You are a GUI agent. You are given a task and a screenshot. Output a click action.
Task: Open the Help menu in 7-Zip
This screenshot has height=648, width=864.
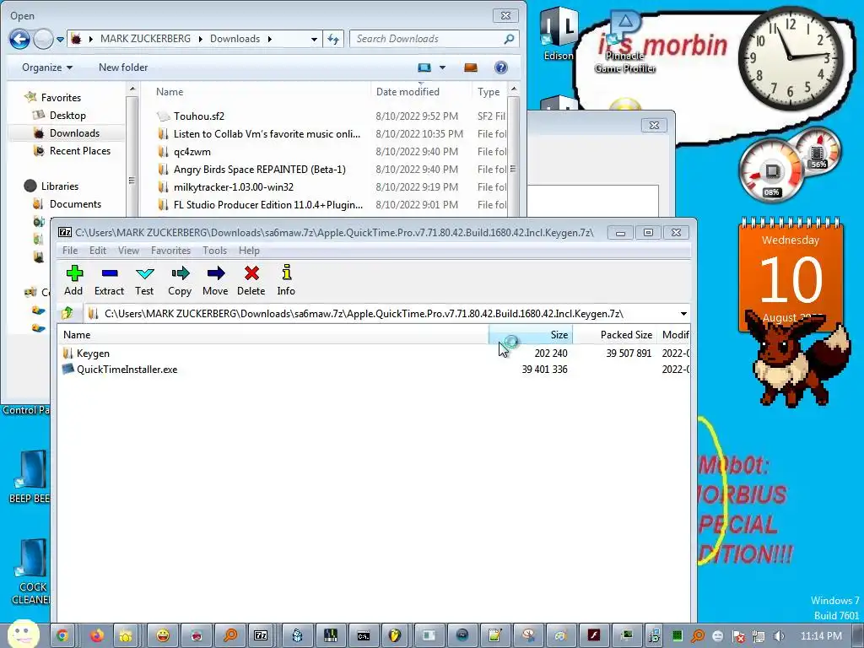point(249,250)
